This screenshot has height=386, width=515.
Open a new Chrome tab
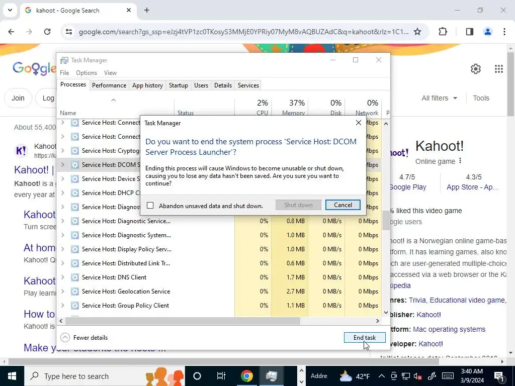147,10
